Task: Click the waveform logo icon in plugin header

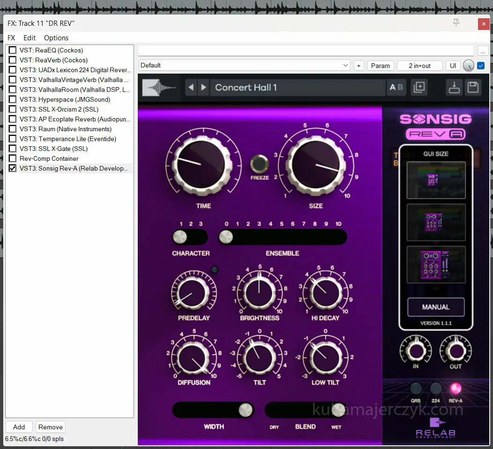Action: (x=159, y=88)
